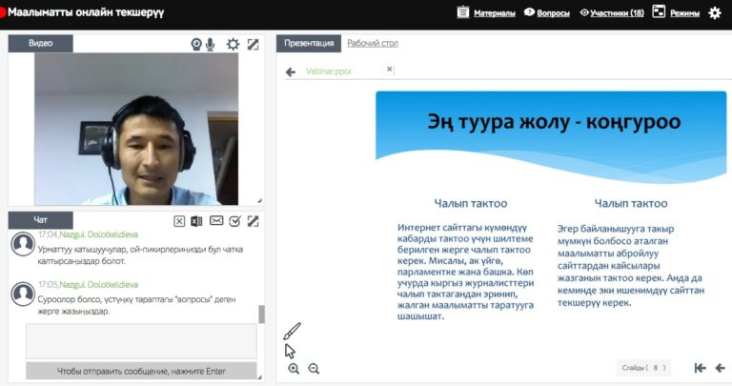This screenshot has width=732, height=386.
Task: Click the Режимы layout icon
Action: pyautogui.click(x=659, y=11)
